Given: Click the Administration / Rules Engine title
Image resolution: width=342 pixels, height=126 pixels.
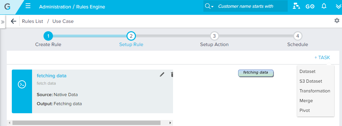Looking at the screenshot, I should coord(72,7).
